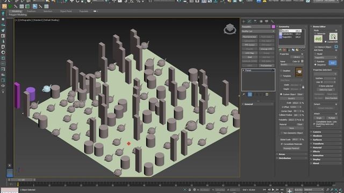Click zoom magnifier icon in viewport navigation controls
This screenshot has width=344, height=193.
(x=327, y=189)
